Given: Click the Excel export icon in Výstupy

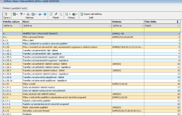Looking at the screenshot, I should tap(66, 14).
